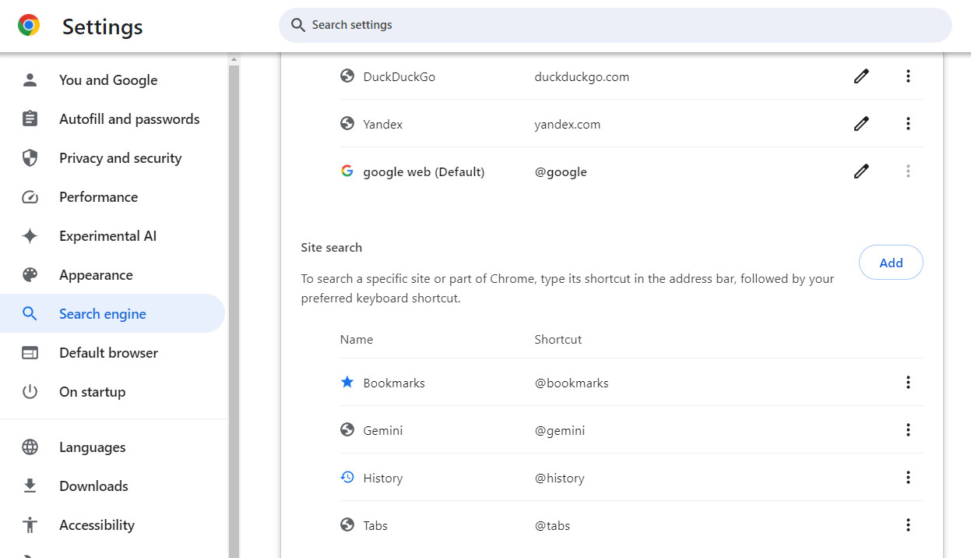This screenshot has width=971, height=558.
Task: Click the person icon beside You and Google
Action: pos(30,79)
